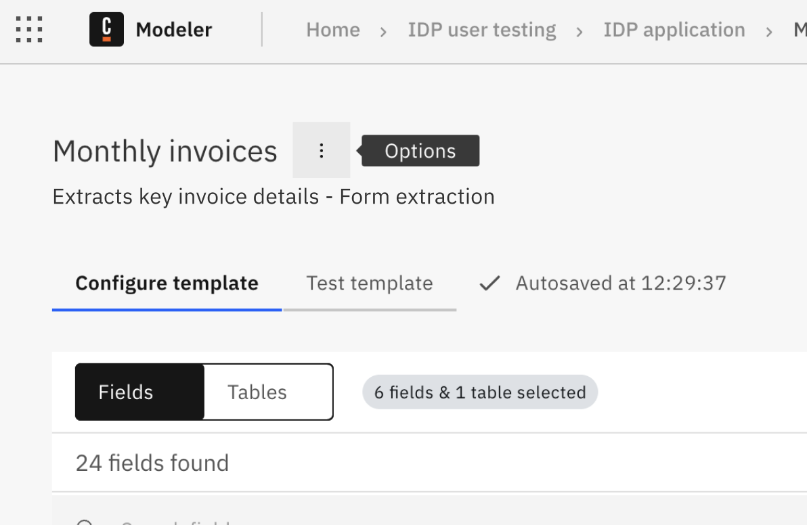The height and width of the screenshot is (525, 807).
Task: Click the Monthly invoices title
Action: coord(165,151)
